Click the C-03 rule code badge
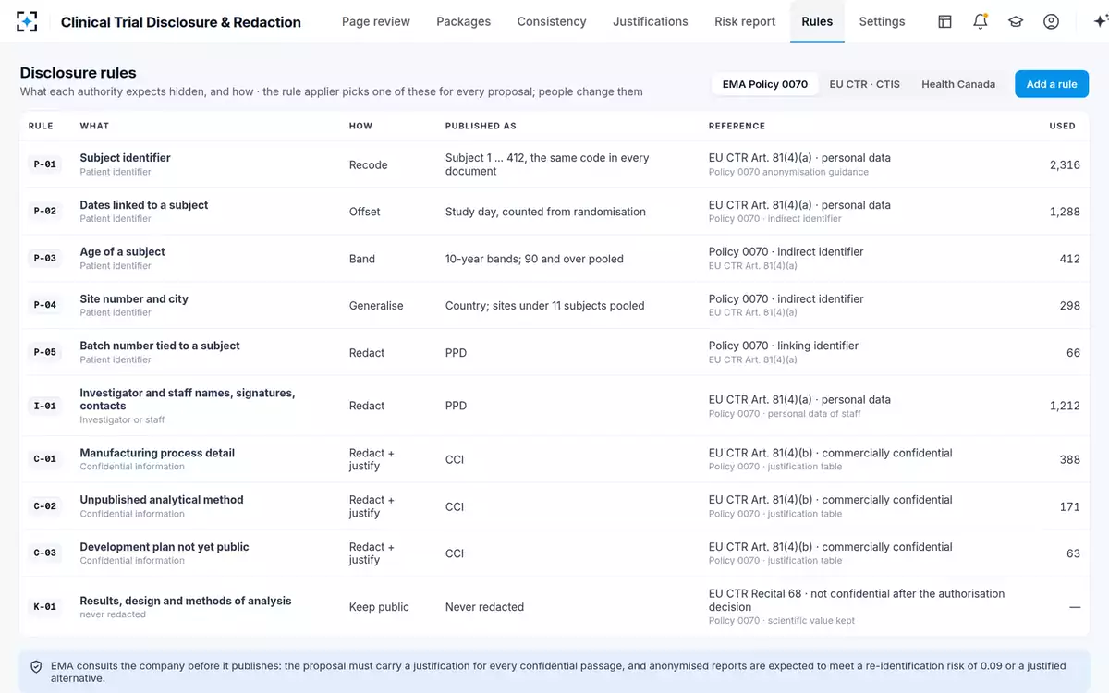This screenshot has height=693, width=1109. coord(45,553)
